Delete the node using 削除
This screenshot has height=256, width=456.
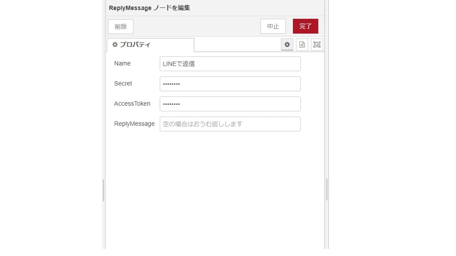[120, 26]
